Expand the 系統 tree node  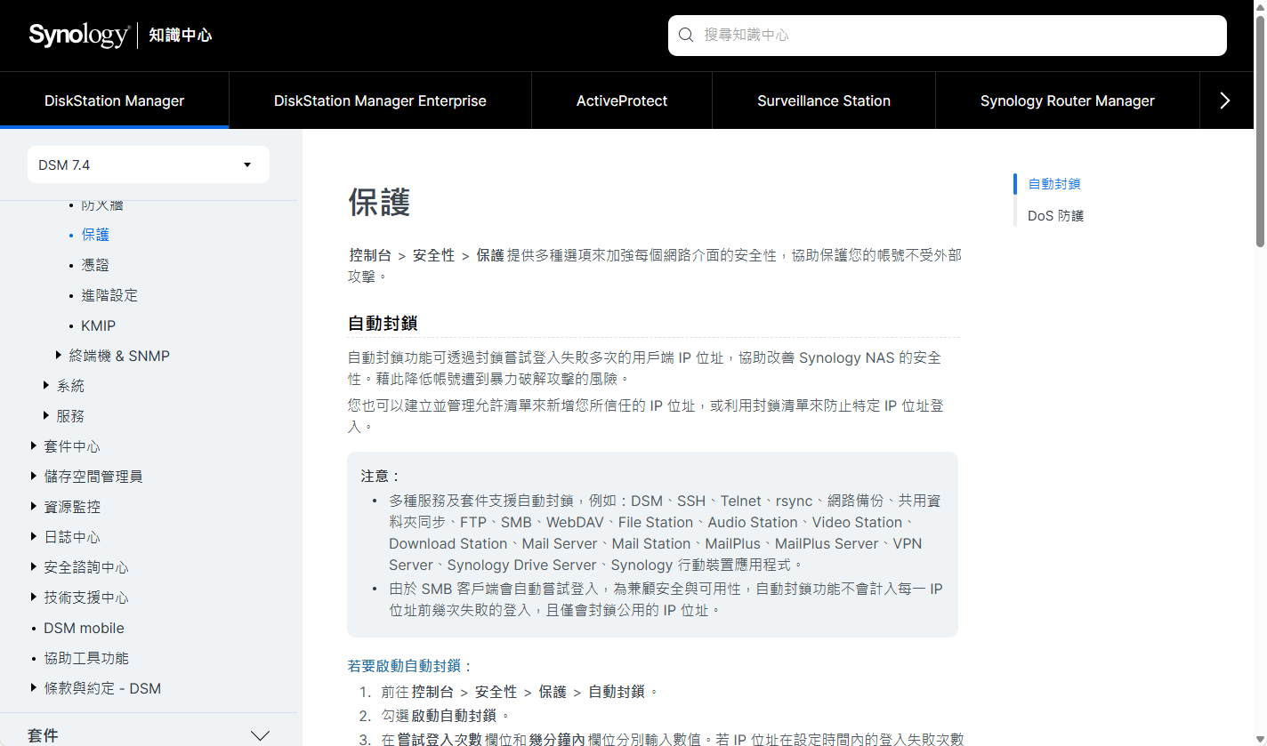[x=46, y=385]
